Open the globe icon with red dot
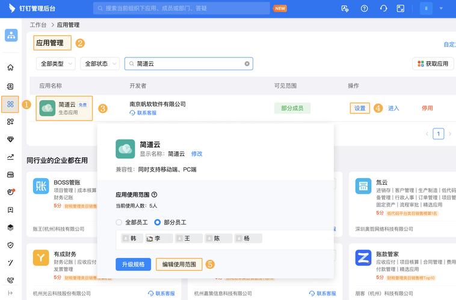Image resolution: width=456 pixels, height=300 pixels. pos(10,192)
